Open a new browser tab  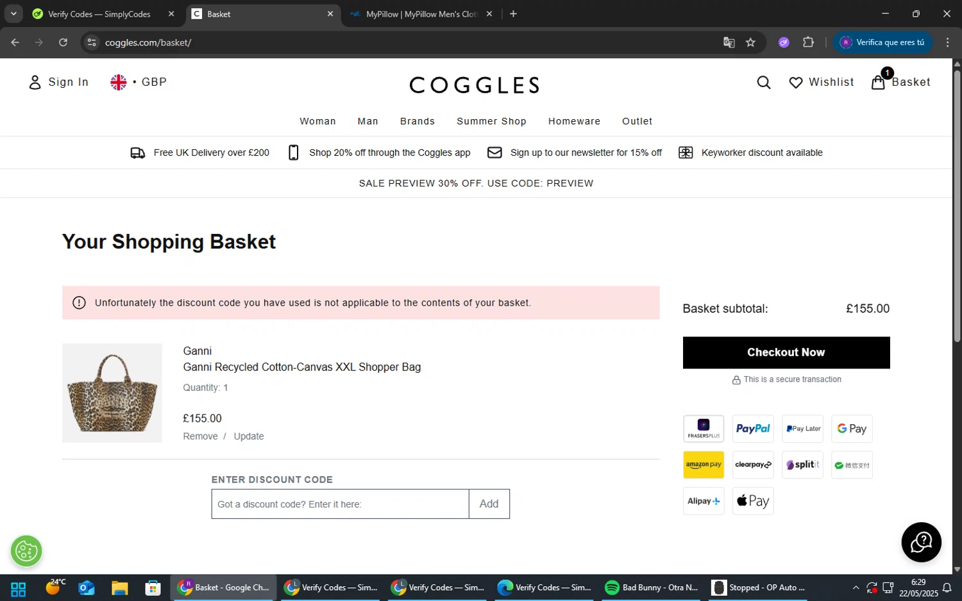(x=513, y=14)
